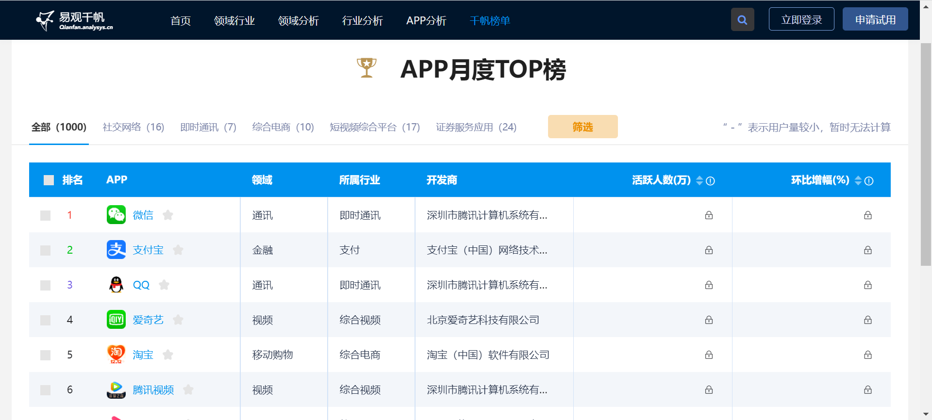Viewport: 932px width, 420px height.
Task: Favorite 微信 with its star icon
Action: coord(168,215)
